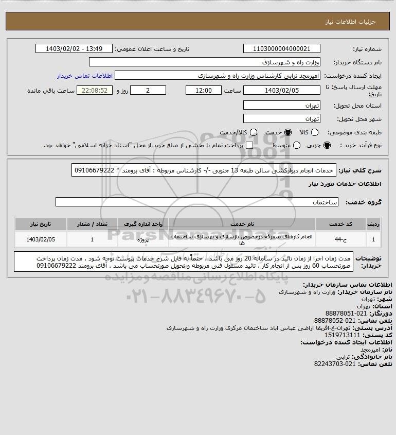The image size is (396, 435).
Task: Click the گروه خدمت field ساختمان
Action: (197, 202)
